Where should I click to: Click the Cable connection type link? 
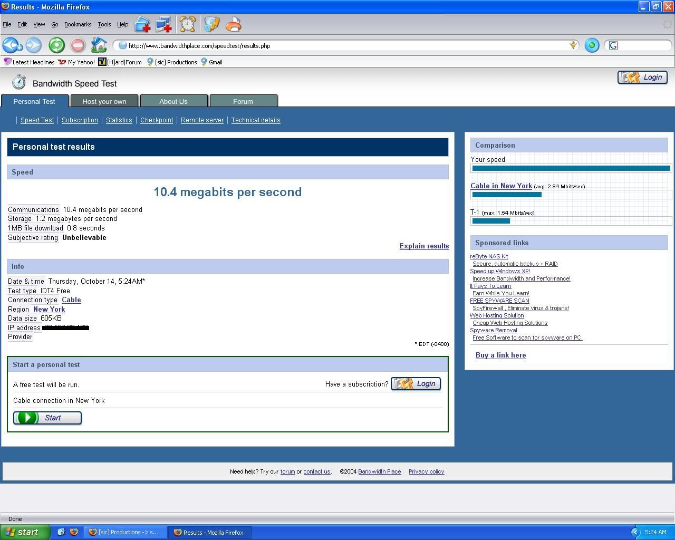pos(71,300)
